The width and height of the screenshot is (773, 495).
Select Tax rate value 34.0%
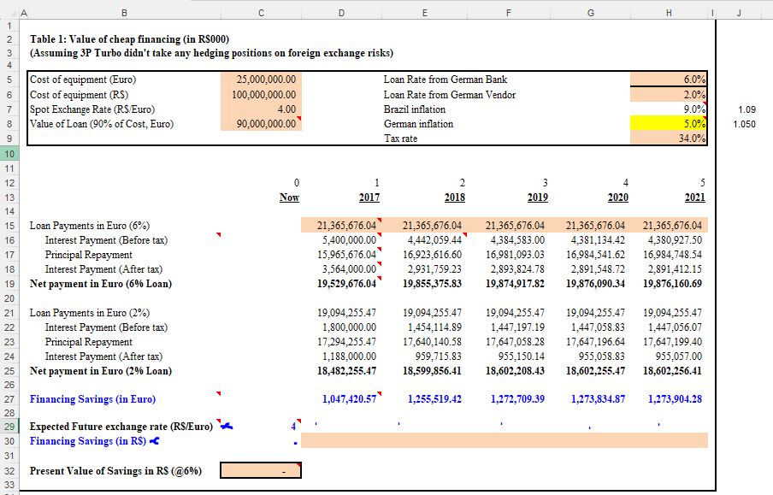(669, 138)
